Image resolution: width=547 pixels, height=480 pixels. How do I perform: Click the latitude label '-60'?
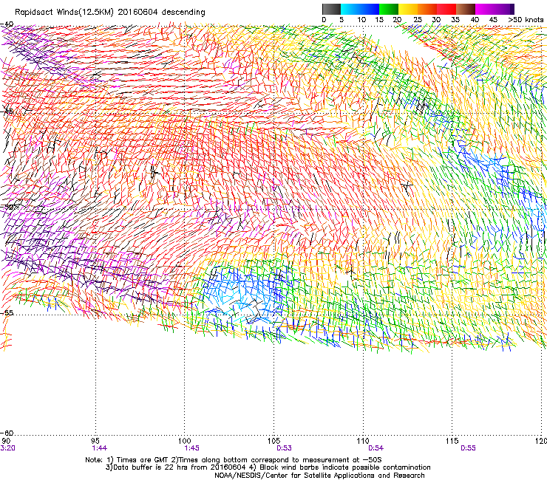tap(7, 433)
